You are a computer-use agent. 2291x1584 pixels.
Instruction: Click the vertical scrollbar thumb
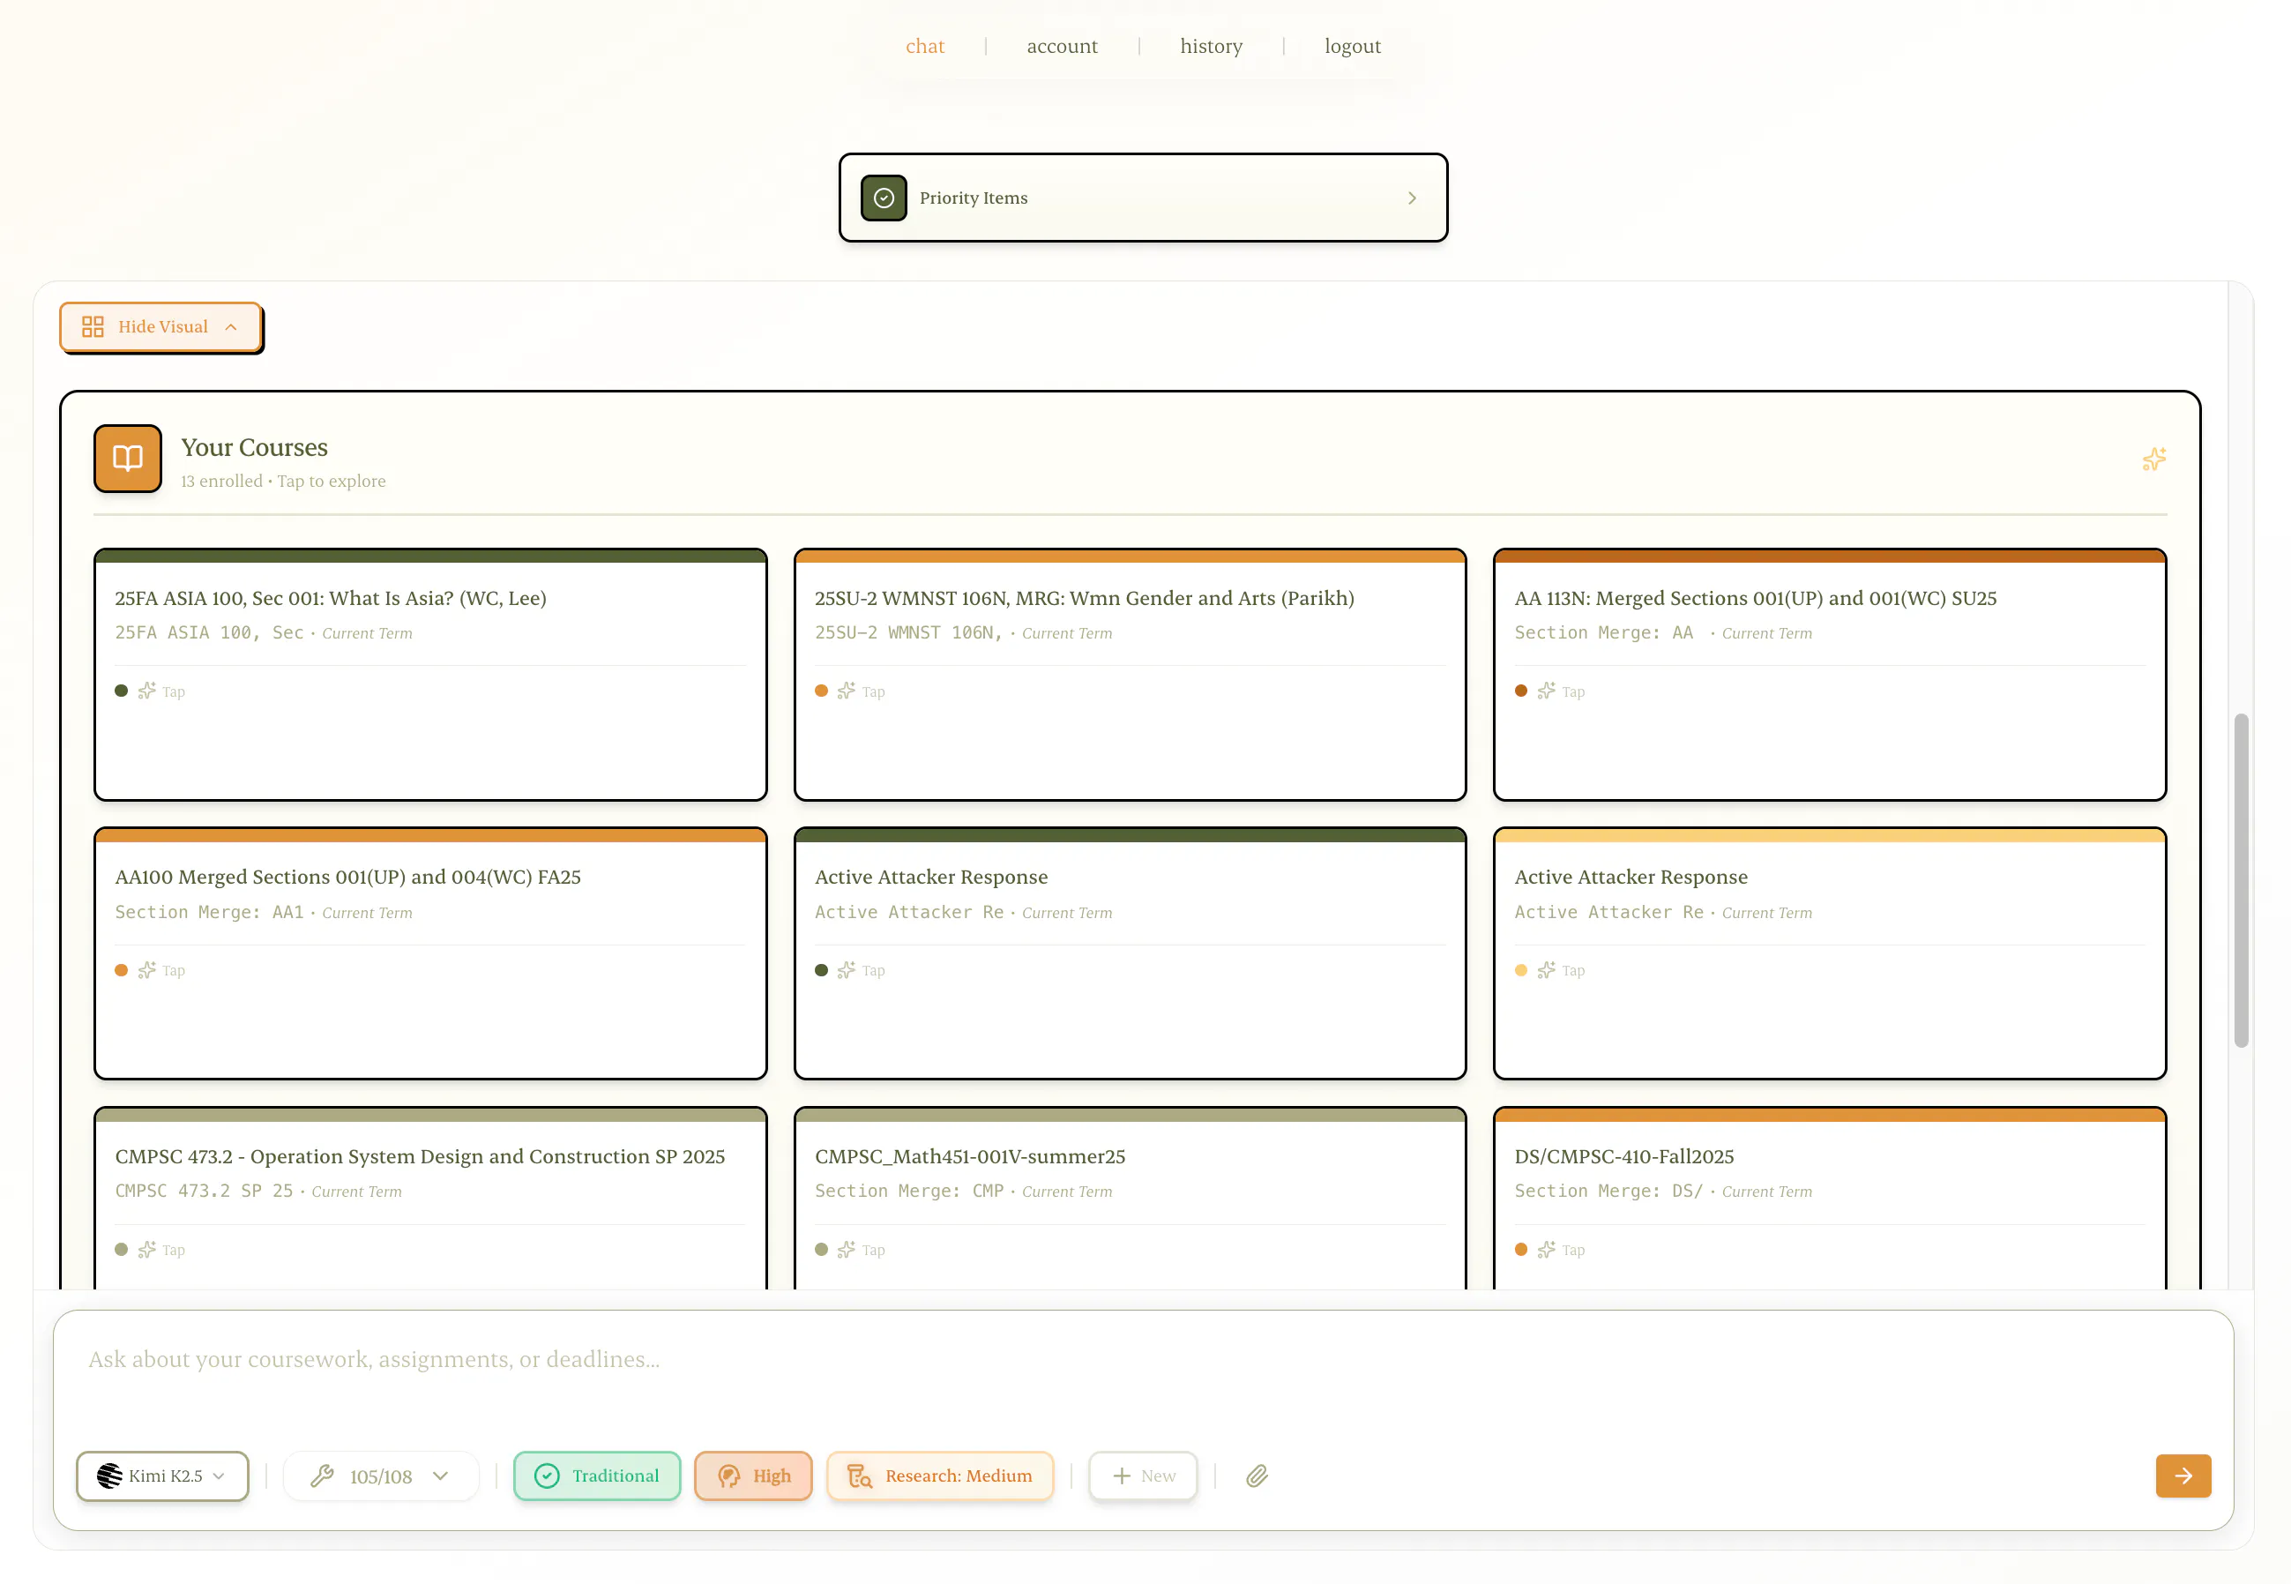point(2241,879)
